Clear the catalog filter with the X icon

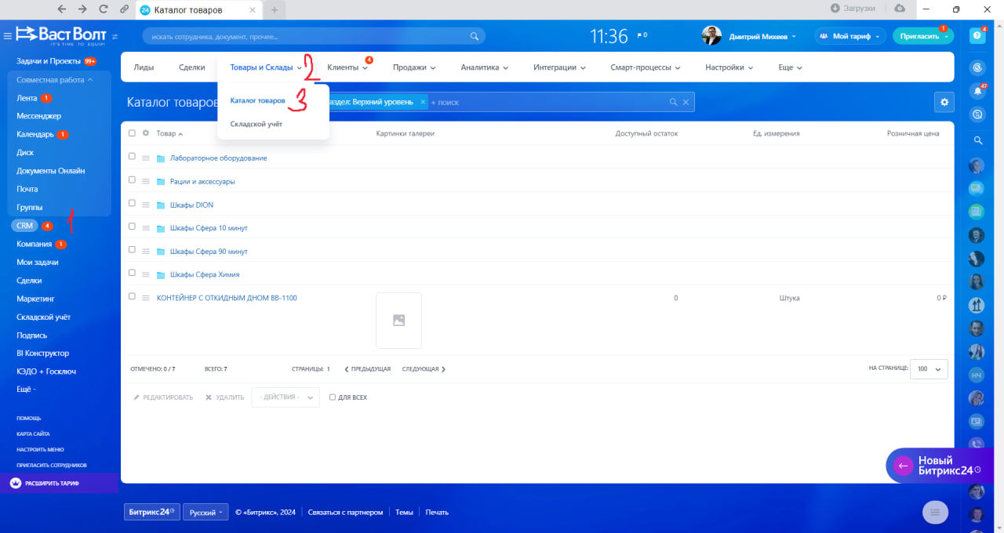686,102
